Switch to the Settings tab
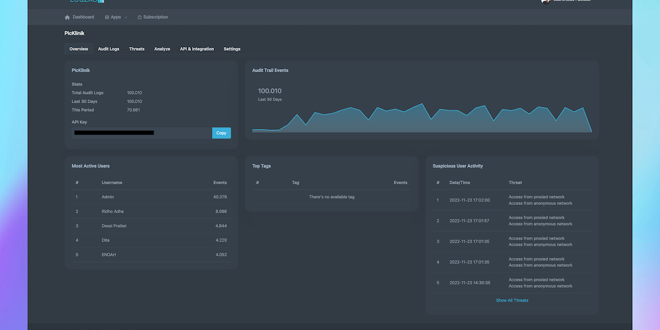 [x=232, y=49]
